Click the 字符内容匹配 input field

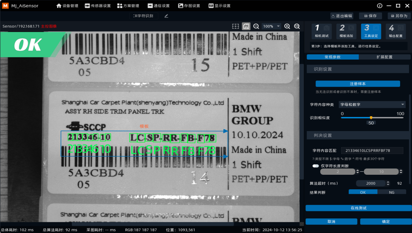pyautogui.click(x=372, y=151)
